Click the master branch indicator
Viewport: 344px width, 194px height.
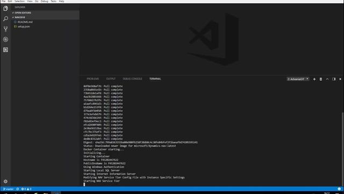click(x=9, y=189)
